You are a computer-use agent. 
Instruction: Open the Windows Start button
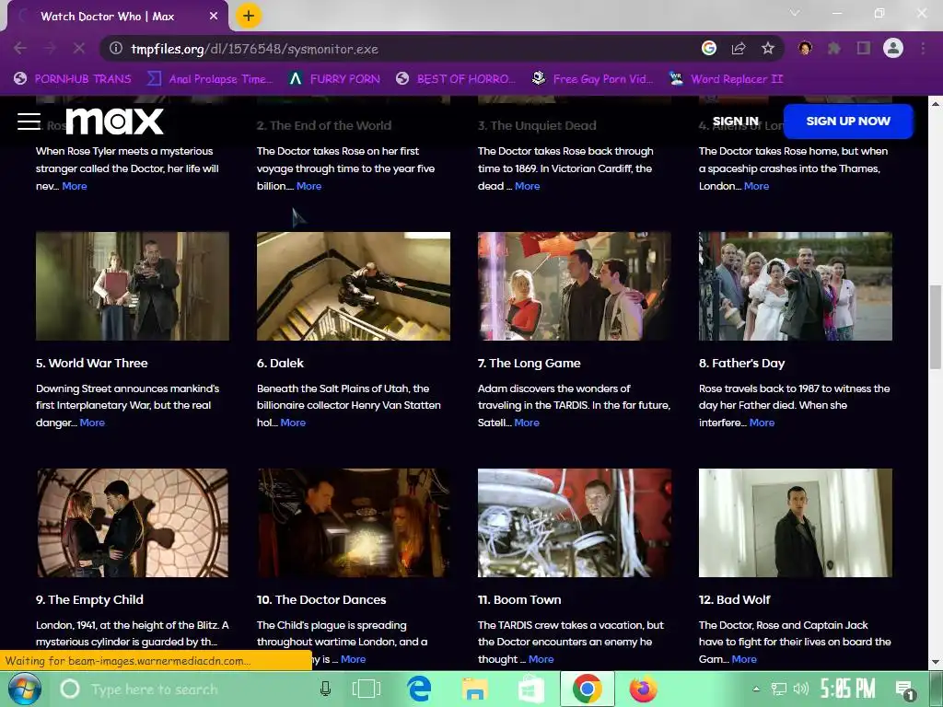tap(25, 689)
